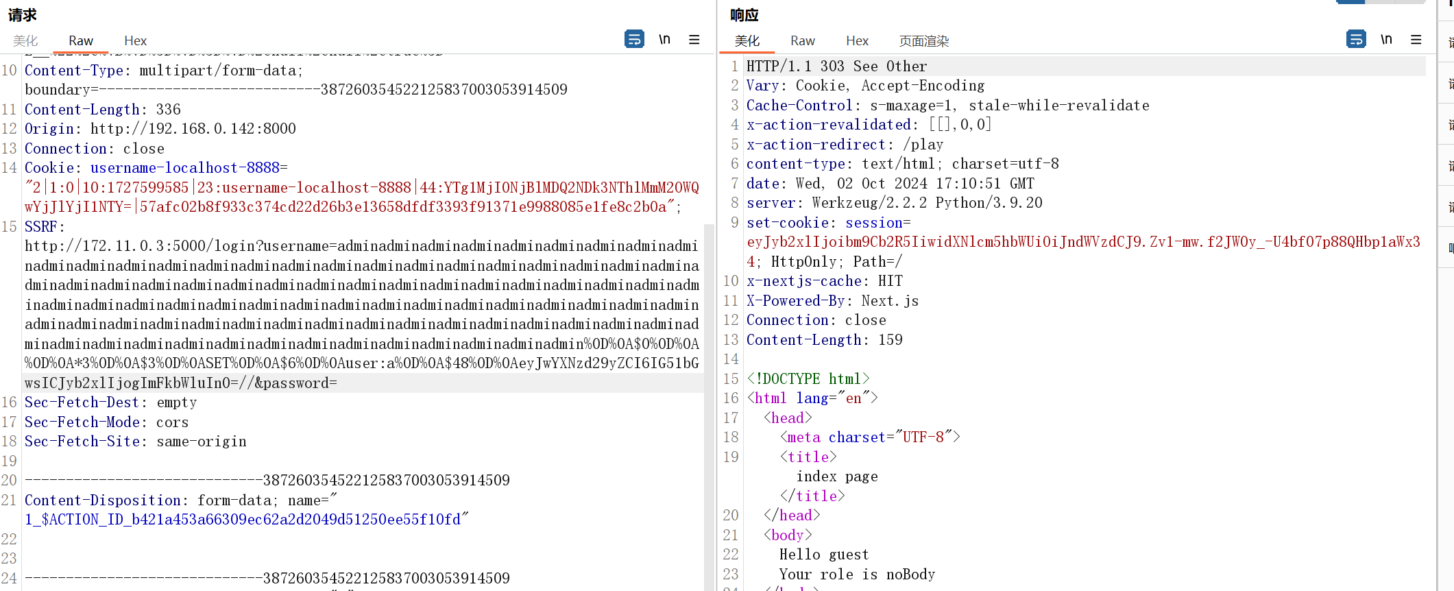Image resolution: width=1454 pixels, height=591 pixels.
Task: Click the response Content-Length: 159 line
Action: [825, 339]
